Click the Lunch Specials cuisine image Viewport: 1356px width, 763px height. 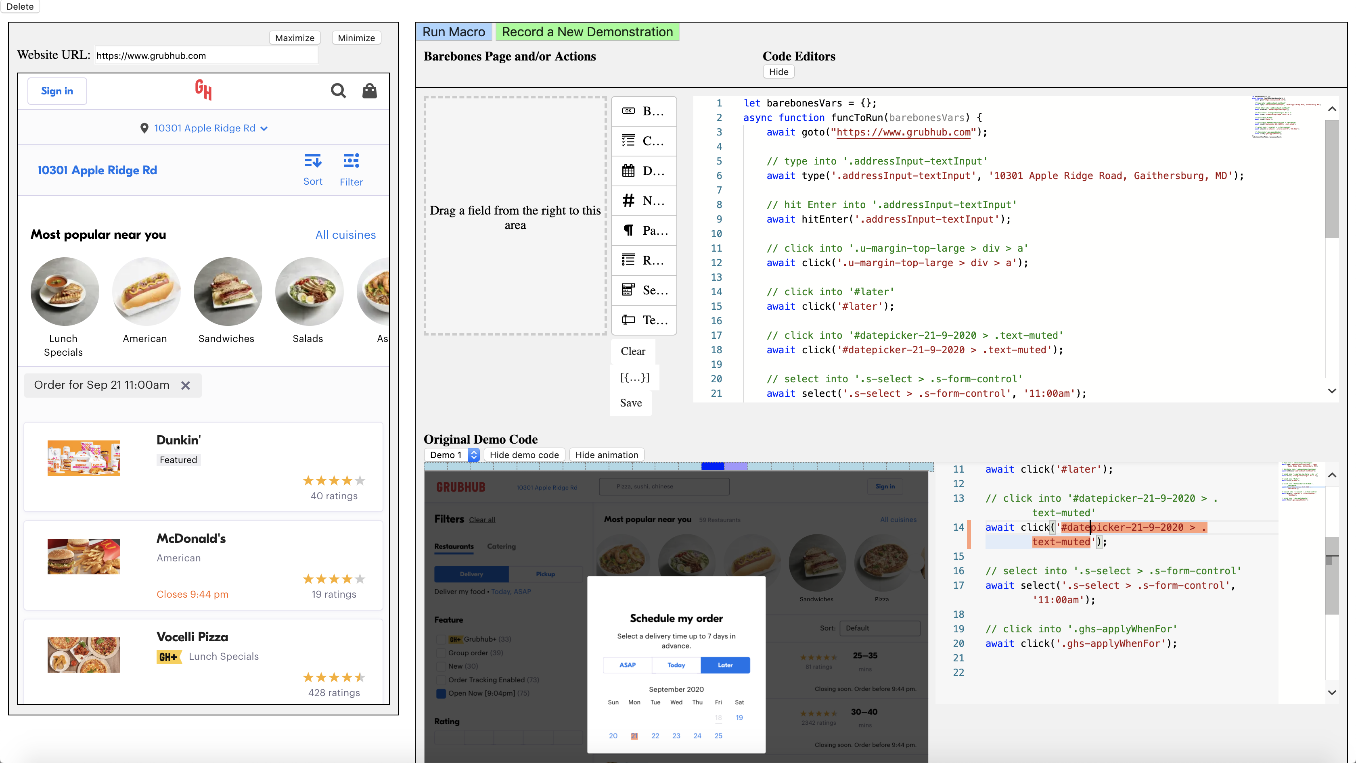click(x=65, y=291)
